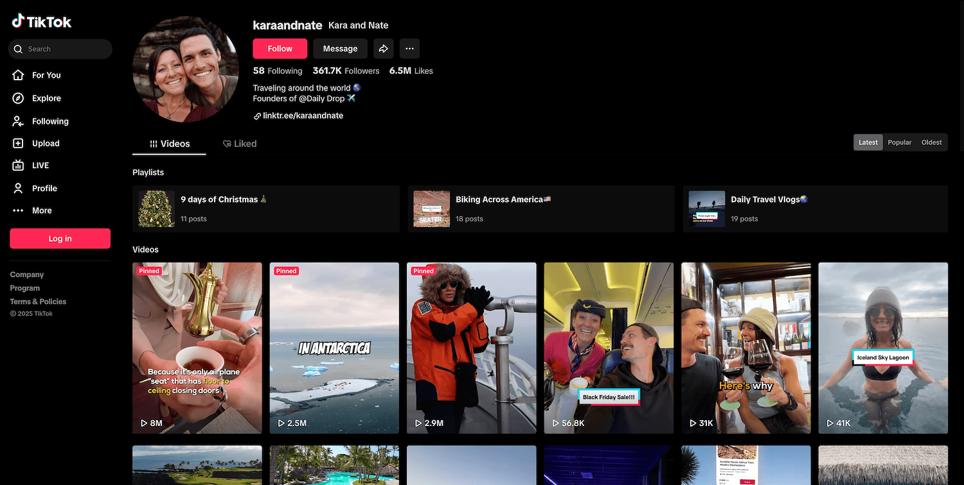
Task: Expand the Program footer section
Action: coord(25,288)
